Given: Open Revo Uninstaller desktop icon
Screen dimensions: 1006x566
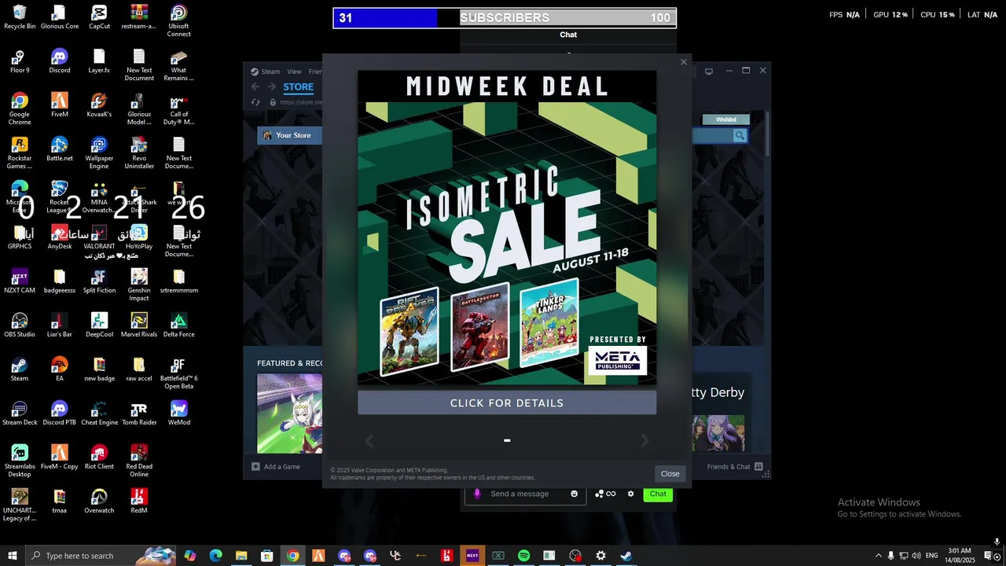Looking at the screenshot, I should click(x=139, y=153).
